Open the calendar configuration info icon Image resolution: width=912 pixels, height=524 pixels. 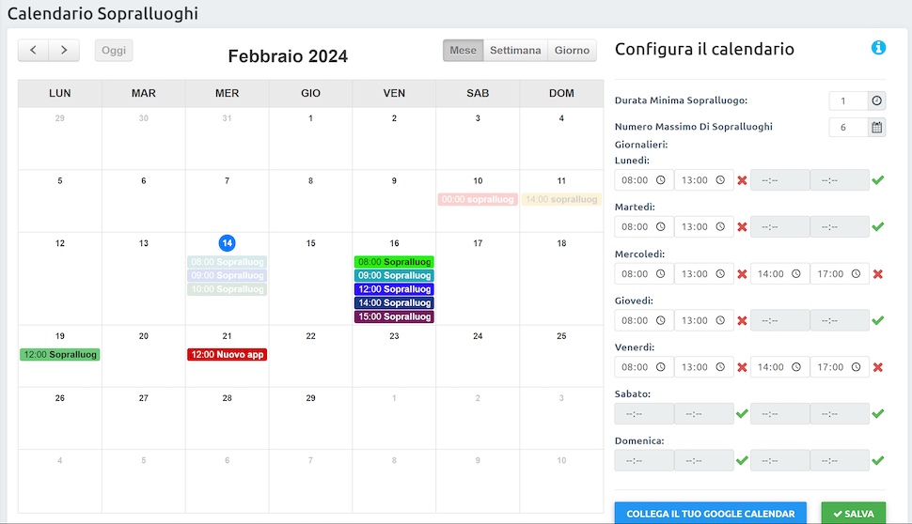click(878, 48)
